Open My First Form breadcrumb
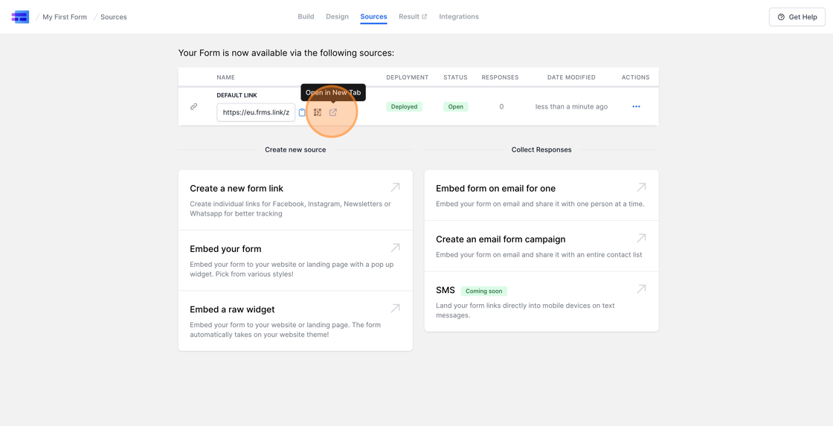 pos(65,17)
